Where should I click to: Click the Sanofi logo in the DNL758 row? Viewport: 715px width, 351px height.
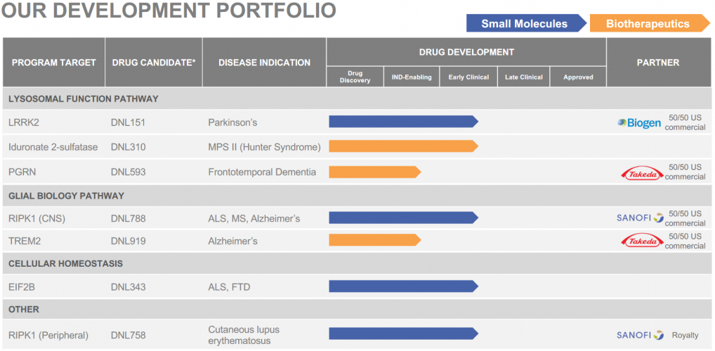(x=640, y=335)
